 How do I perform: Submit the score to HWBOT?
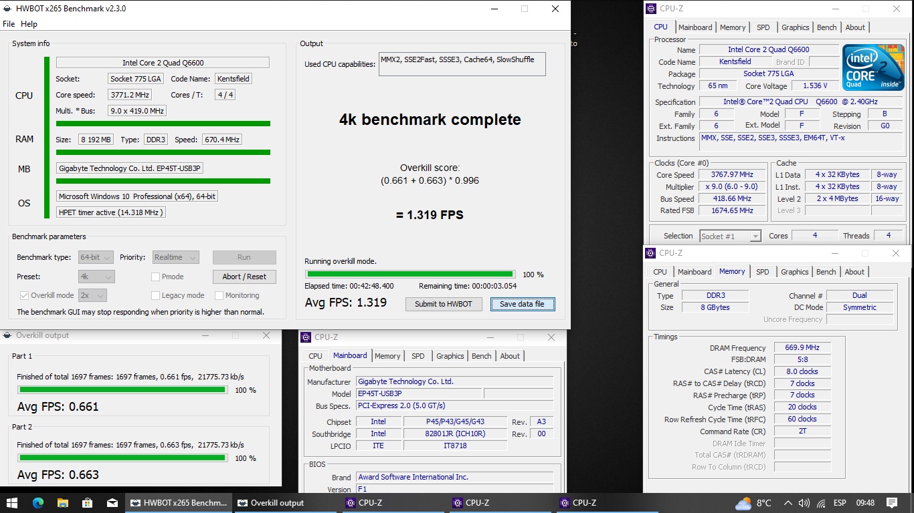443,304
